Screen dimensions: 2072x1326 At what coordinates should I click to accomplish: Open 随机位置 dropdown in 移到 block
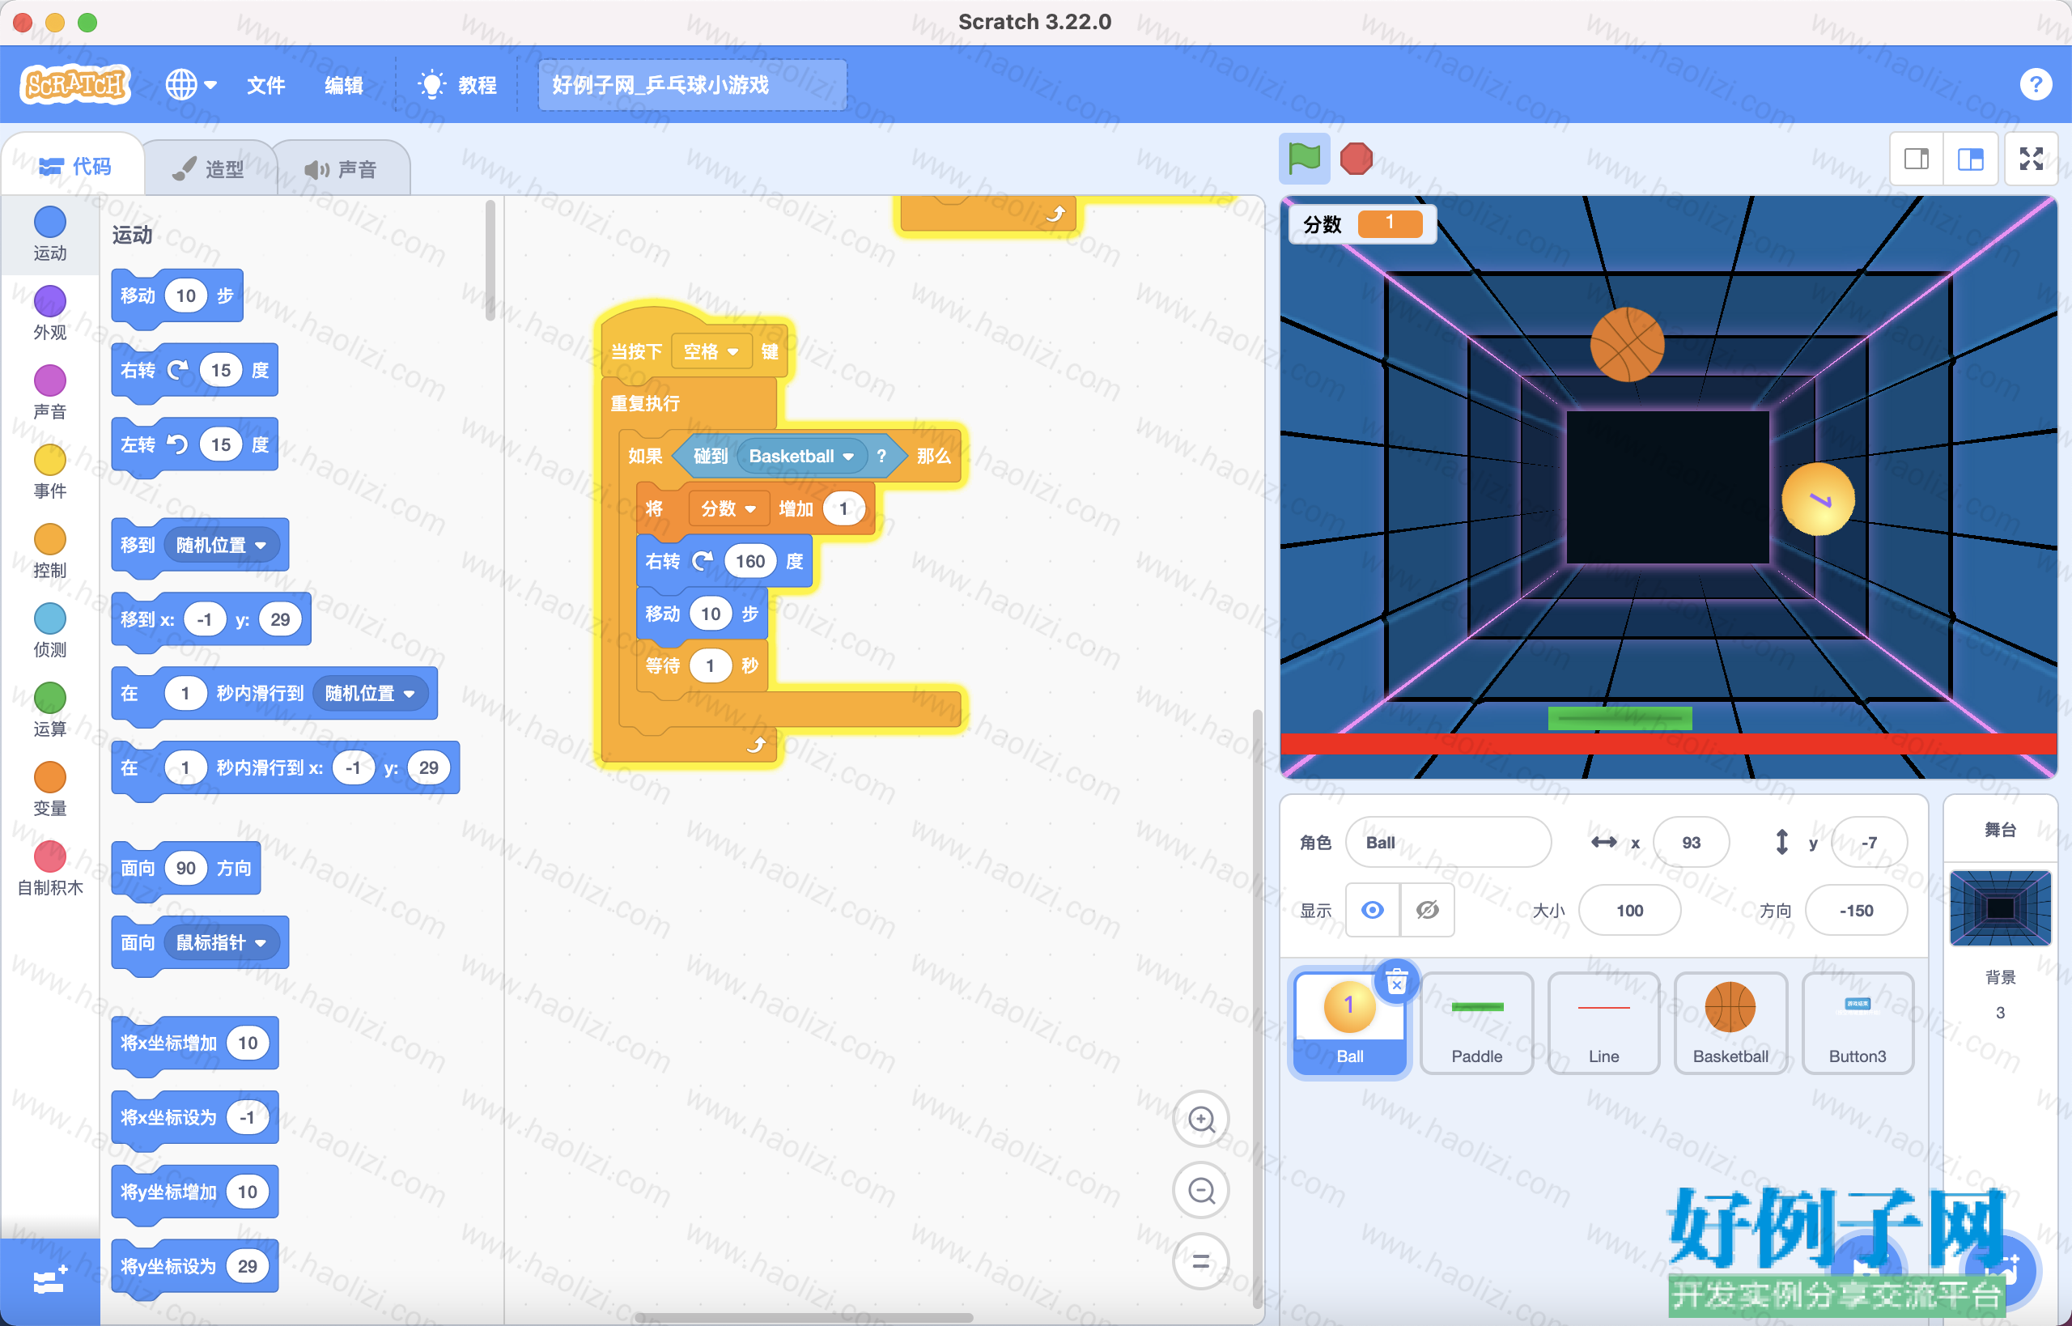[222, 545]
